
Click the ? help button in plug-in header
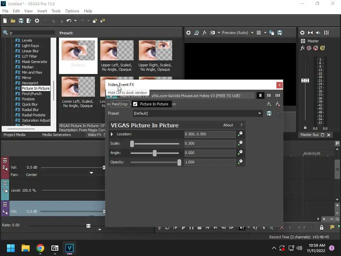[x=241, y=125]
